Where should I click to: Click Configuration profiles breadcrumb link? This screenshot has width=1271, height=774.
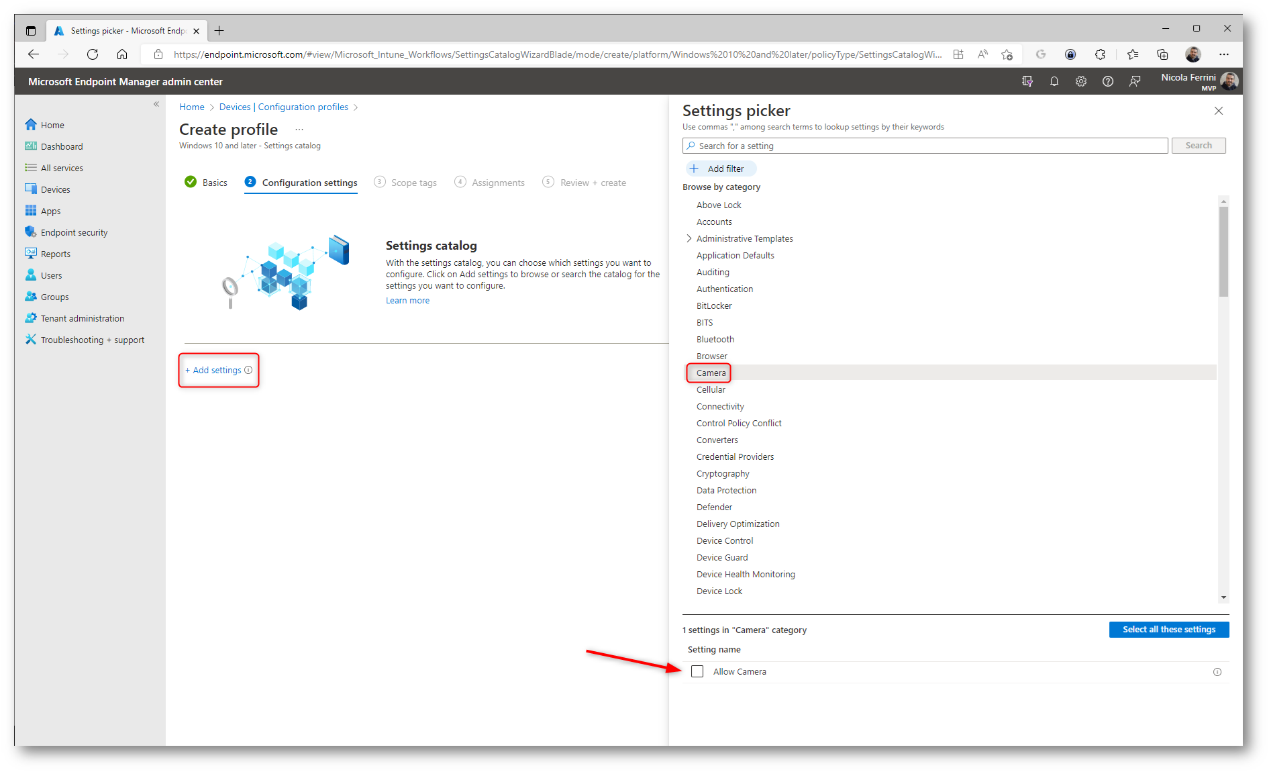[303, 107]
